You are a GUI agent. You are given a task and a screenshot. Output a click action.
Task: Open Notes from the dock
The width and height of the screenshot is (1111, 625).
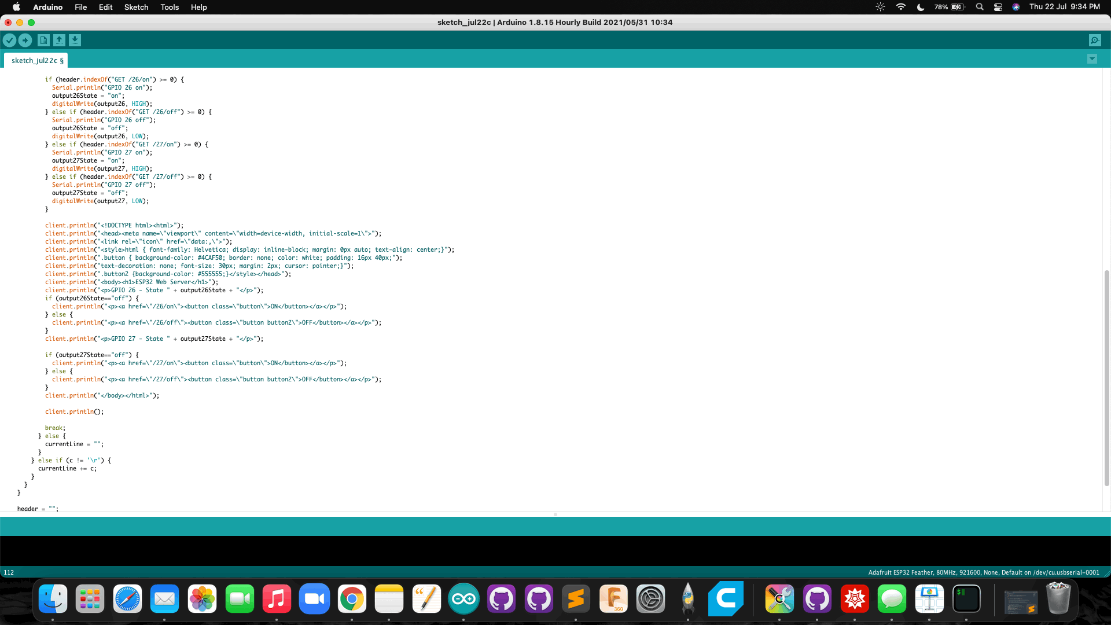(389, 598)
